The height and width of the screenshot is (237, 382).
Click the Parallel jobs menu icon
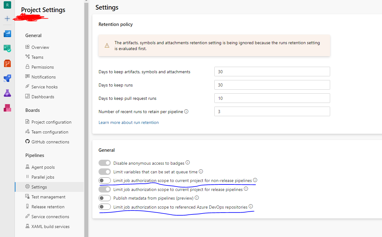click(x=27, y=177)
